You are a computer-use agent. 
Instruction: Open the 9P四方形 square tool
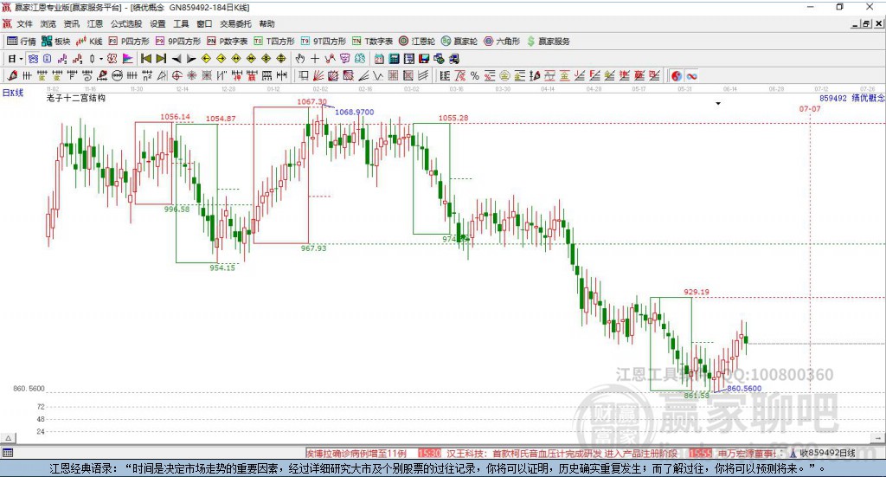[x=178, y=42]
